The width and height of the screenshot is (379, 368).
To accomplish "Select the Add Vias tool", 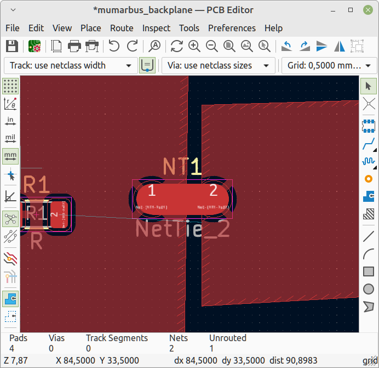I will 369,179.
